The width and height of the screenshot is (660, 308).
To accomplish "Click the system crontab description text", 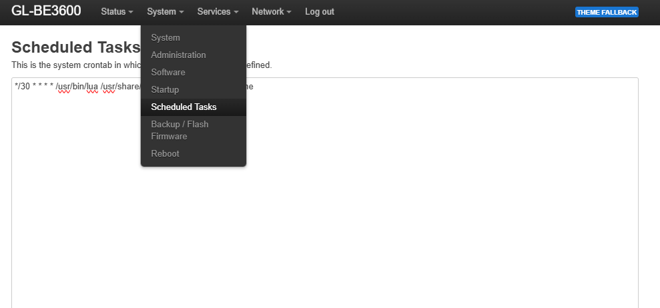I will (73, 65).
